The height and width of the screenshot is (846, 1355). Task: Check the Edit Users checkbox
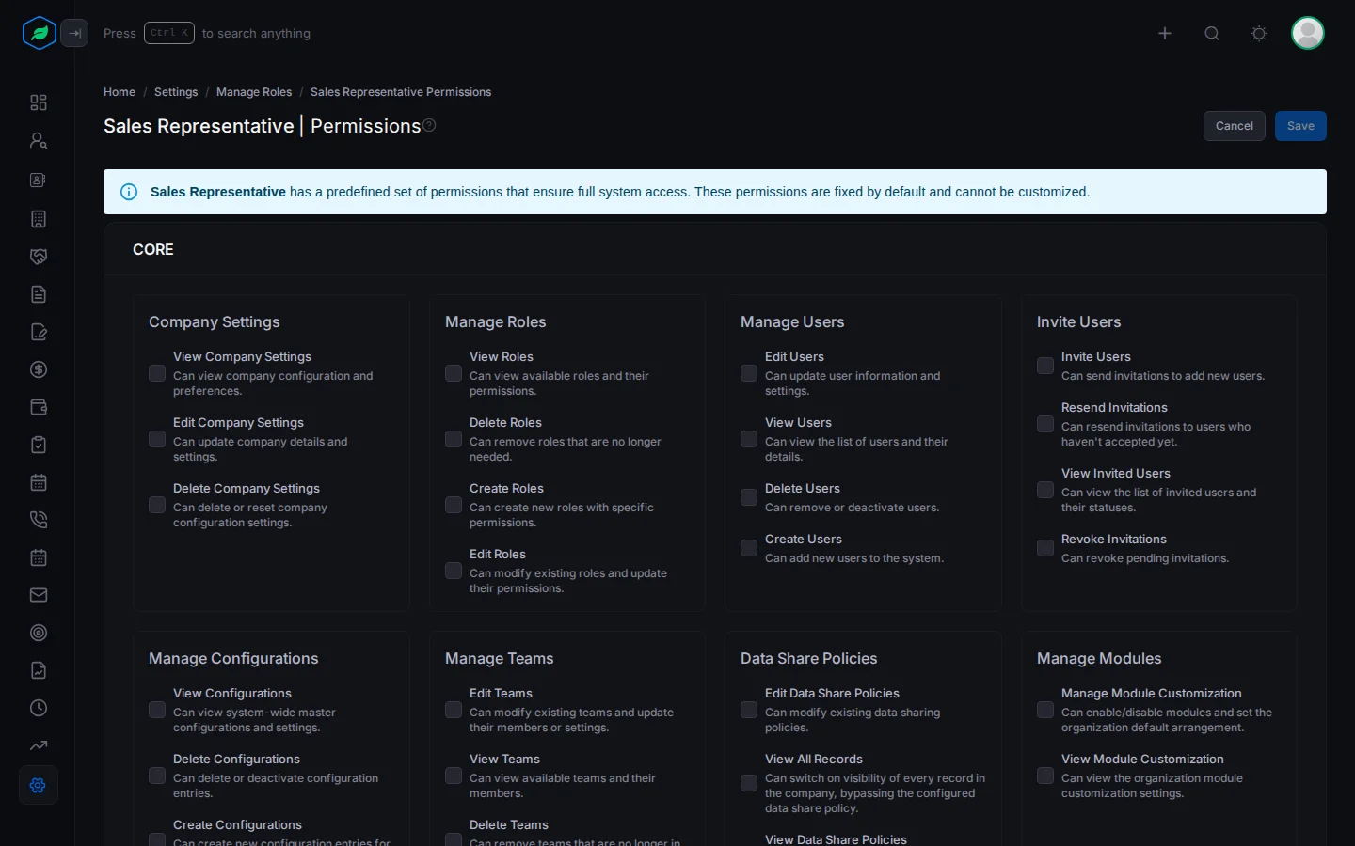click(x=749, y=373)
